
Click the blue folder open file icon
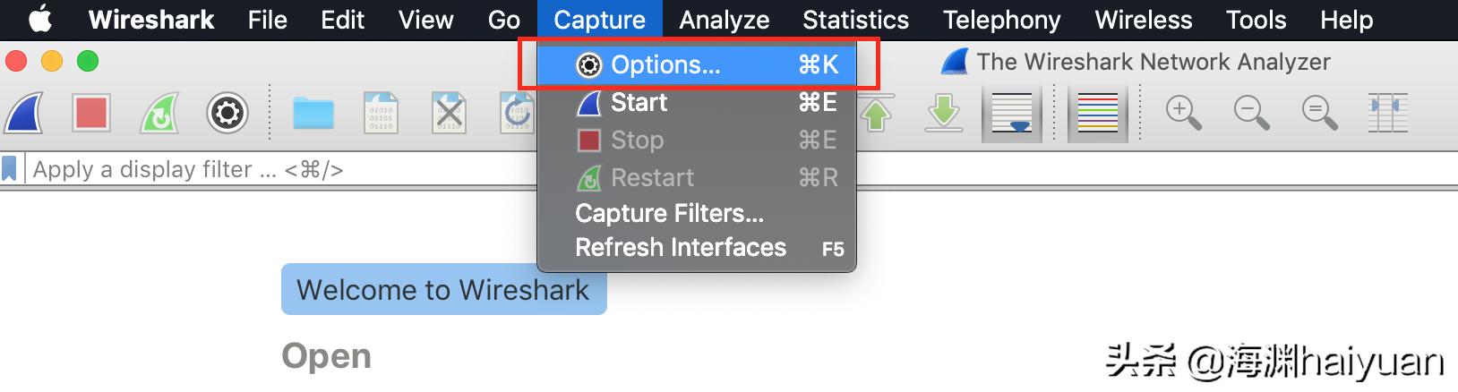[x=313, y=114]
